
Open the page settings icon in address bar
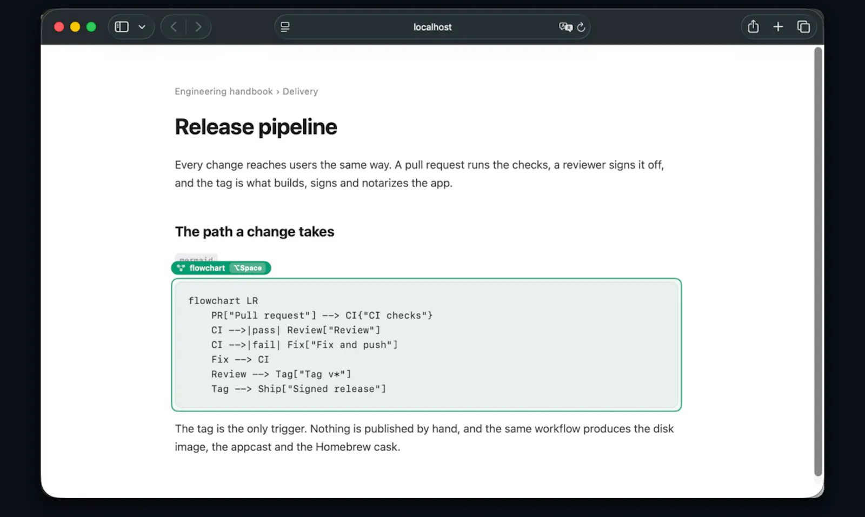pyautogui.click(x=285, y=27)
